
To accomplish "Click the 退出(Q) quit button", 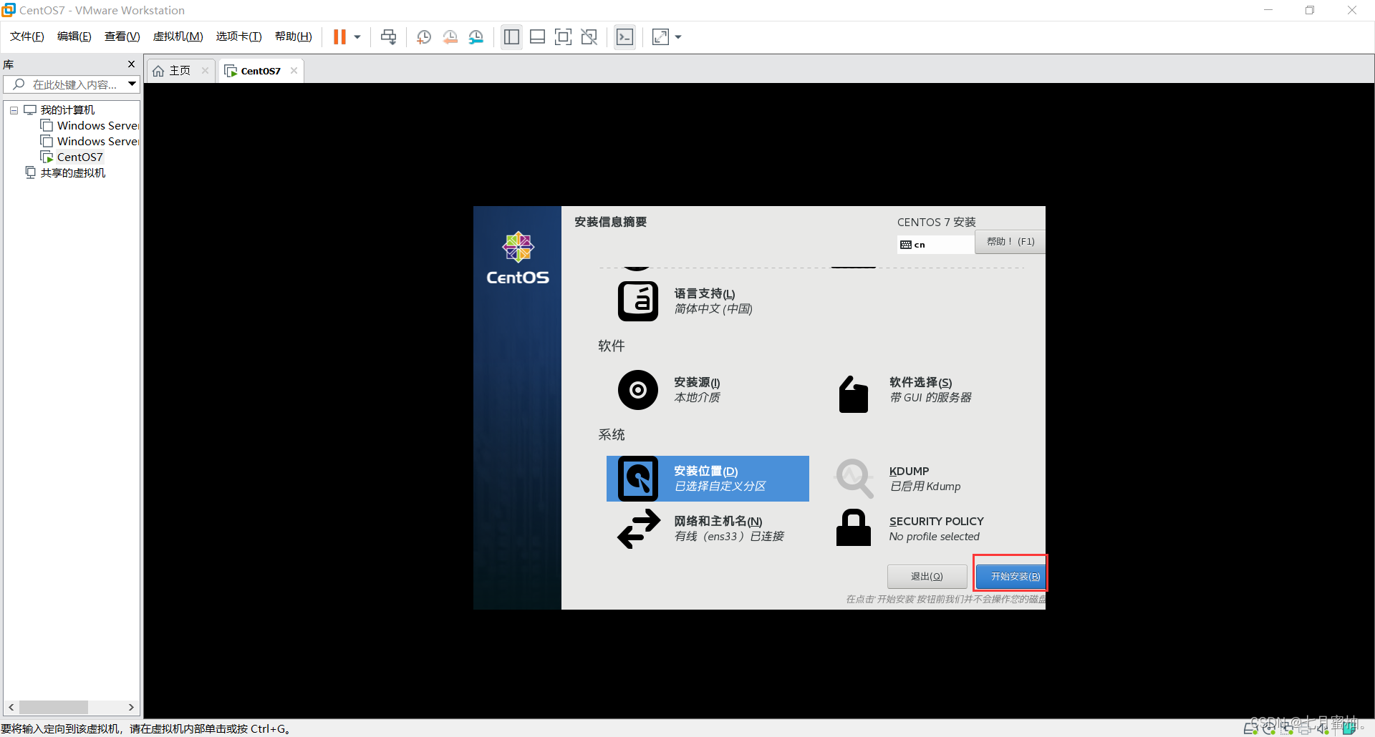I will 927,576.
